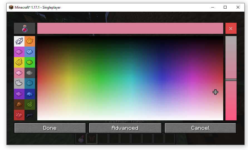248x150 pixels.
Task: Pick the black ink sac swatch
Action: coord(30,115)
